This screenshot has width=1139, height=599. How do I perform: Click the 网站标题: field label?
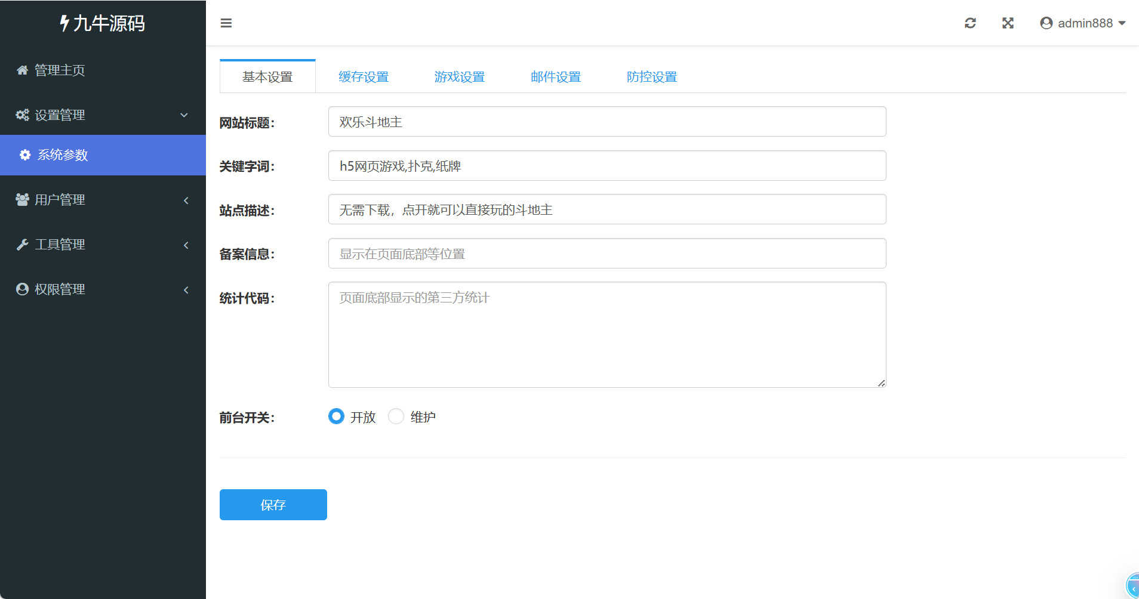pos(247,123)
